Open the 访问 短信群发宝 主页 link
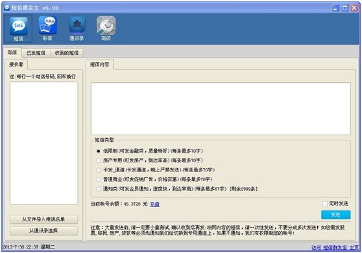 point(335,248)
